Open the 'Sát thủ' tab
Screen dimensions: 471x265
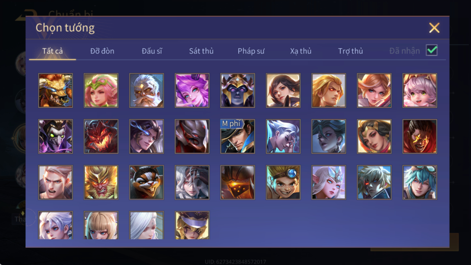201,51
